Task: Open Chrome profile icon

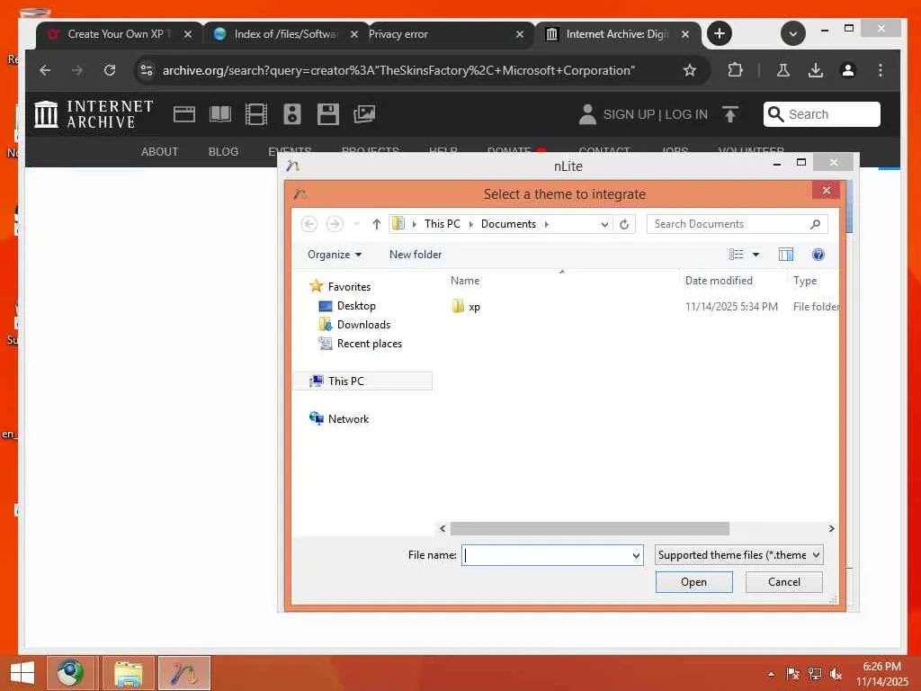Action: (847, 70)
